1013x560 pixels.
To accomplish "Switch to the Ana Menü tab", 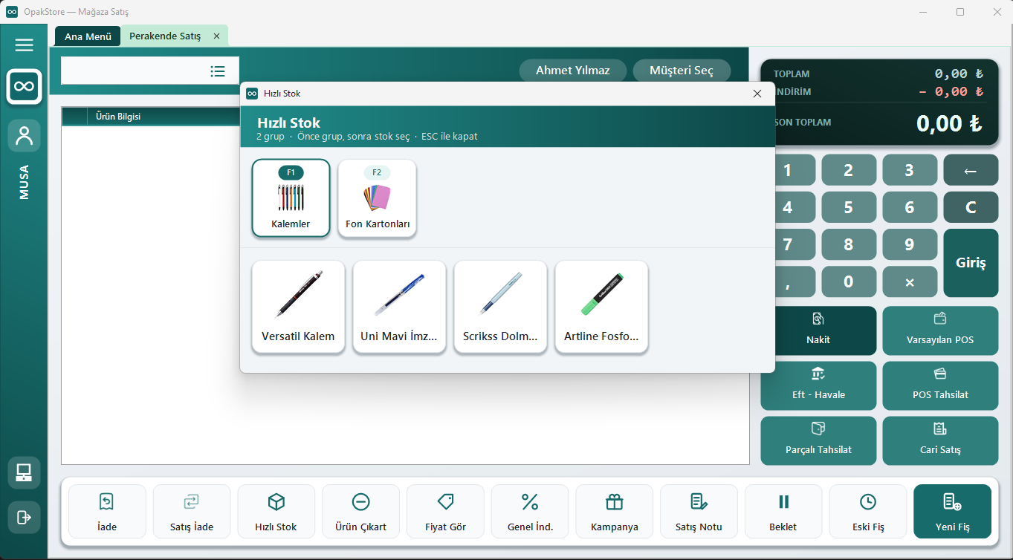I will (88, 36).
